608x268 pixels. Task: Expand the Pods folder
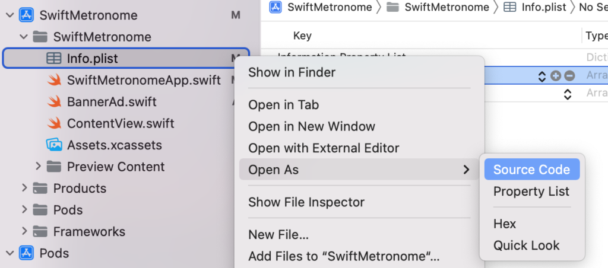pyautogui.click(x=24, y=210)
